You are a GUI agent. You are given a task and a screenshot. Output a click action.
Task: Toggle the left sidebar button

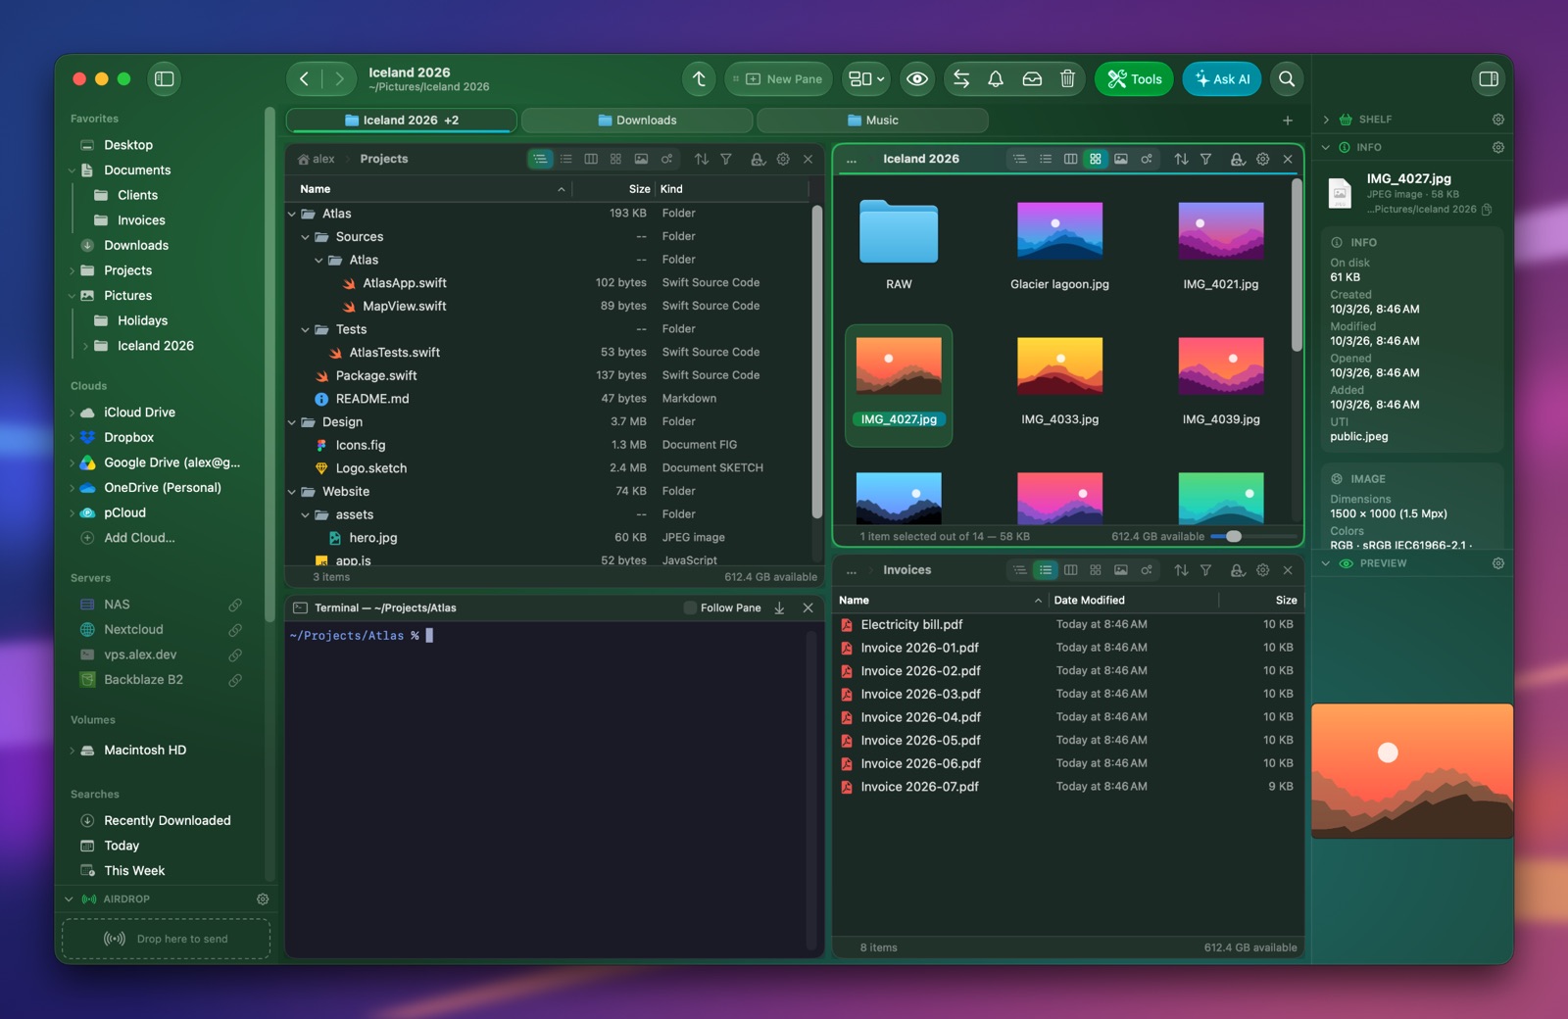click(x=165, y=79)
